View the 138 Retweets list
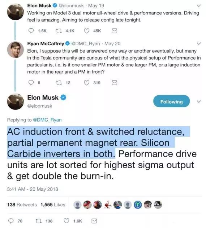 (x=22, y=204)
